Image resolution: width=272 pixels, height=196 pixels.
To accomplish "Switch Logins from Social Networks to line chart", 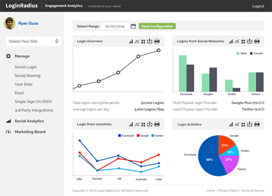I will point(237,41).
